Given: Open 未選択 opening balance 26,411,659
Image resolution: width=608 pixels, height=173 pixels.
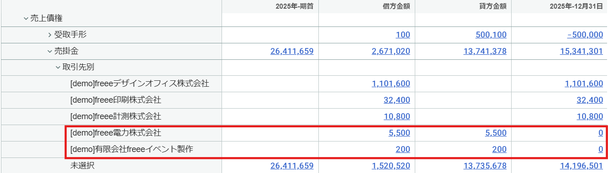Looking at the screenshot, I should pos(292,165).
